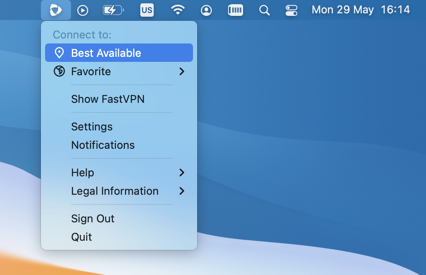Image resolution: width=426 pixels, height=275 pixels.
Task: Click the date and time clock
Action: (360, 10)
